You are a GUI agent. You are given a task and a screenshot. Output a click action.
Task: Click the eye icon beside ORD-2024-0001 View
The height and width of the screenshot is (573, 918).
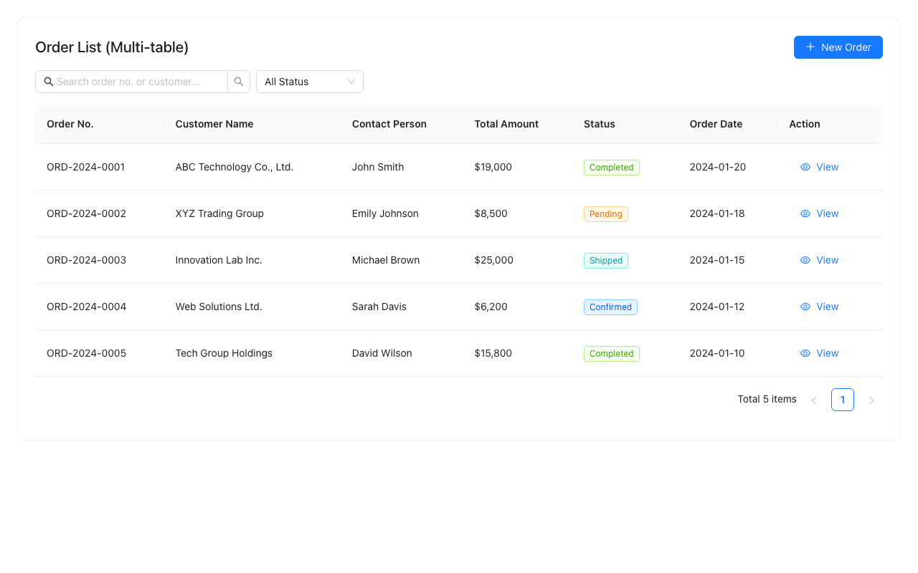coord(805,167)
